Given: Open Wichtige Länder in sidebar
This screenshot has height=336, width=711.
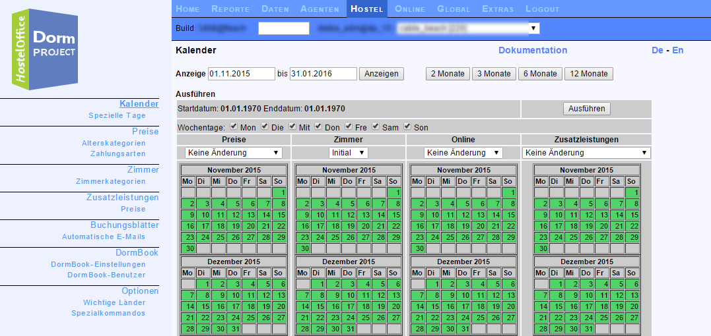Looking at the screenshot, I should 114,302.
